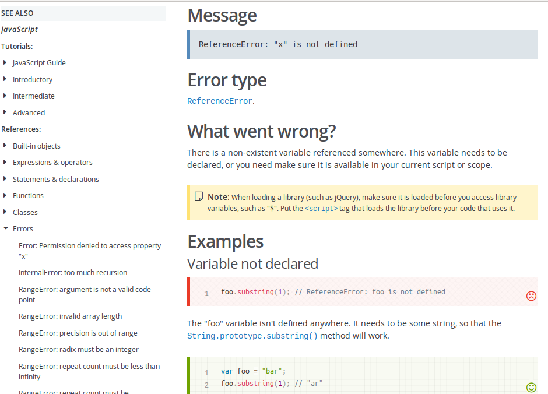Click the ReferenceError message code block
The height and width of the screenshot is (394, 548).
pos(362,44)
